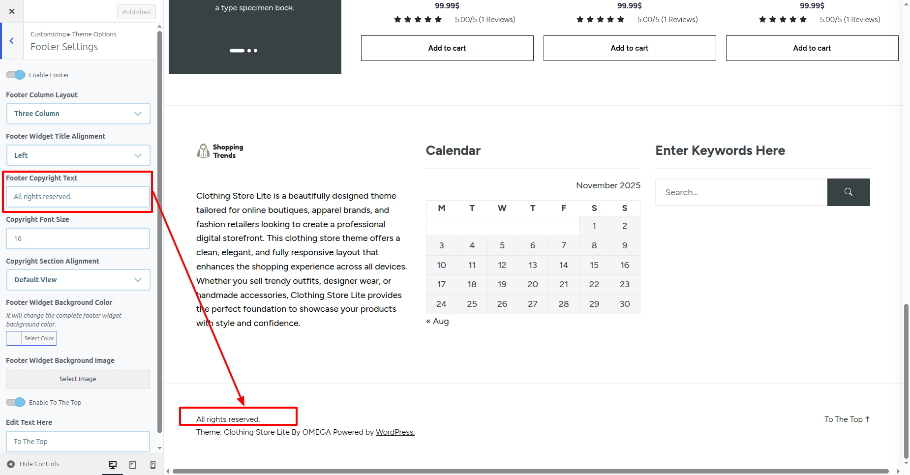
Task: Open the Footer Column Layout dropdown
Action: pos(78,114)
